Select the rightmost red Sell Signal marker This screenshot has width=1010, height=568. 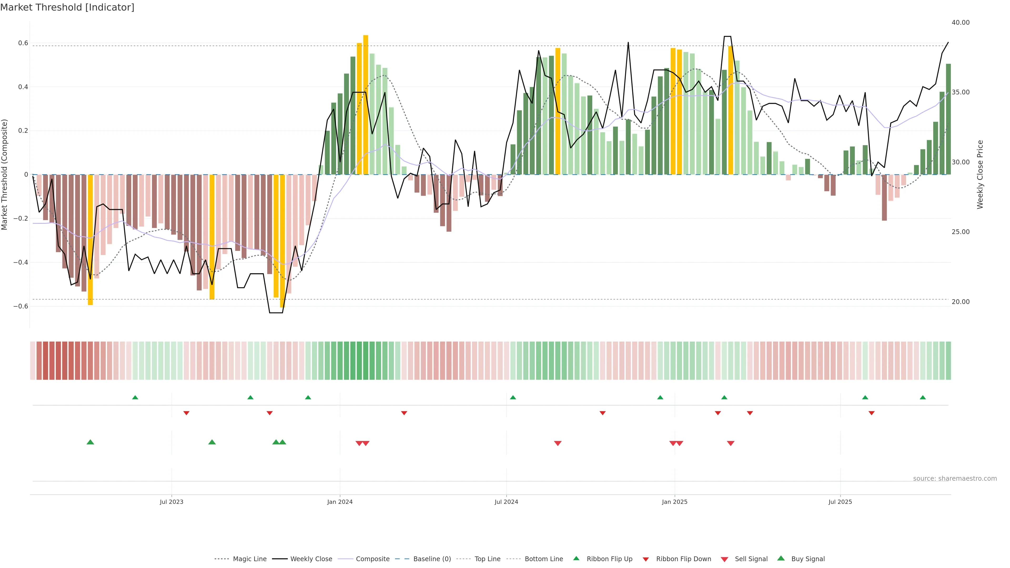(730, 443)
